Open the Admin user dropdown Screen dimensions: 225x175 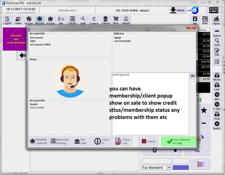point(177,10)
